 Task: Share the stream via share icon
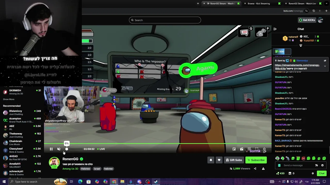pyautogui.click(x=255, y=169)
